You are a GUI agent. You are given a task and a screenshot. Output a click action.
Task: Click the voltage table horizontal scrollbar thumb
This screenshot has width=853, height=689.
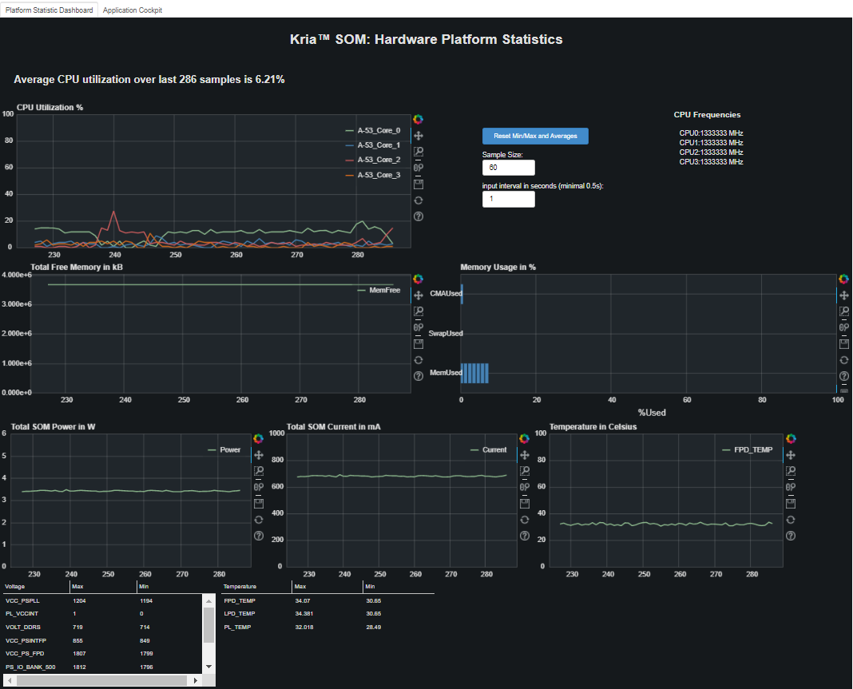coord(101,680)
